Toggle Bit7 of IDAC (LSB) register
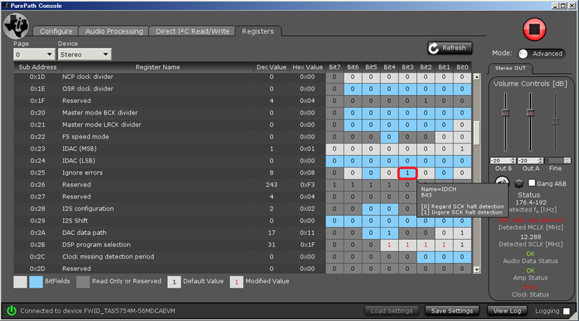This screenshot has width=579, height=321. coord(334,161)
